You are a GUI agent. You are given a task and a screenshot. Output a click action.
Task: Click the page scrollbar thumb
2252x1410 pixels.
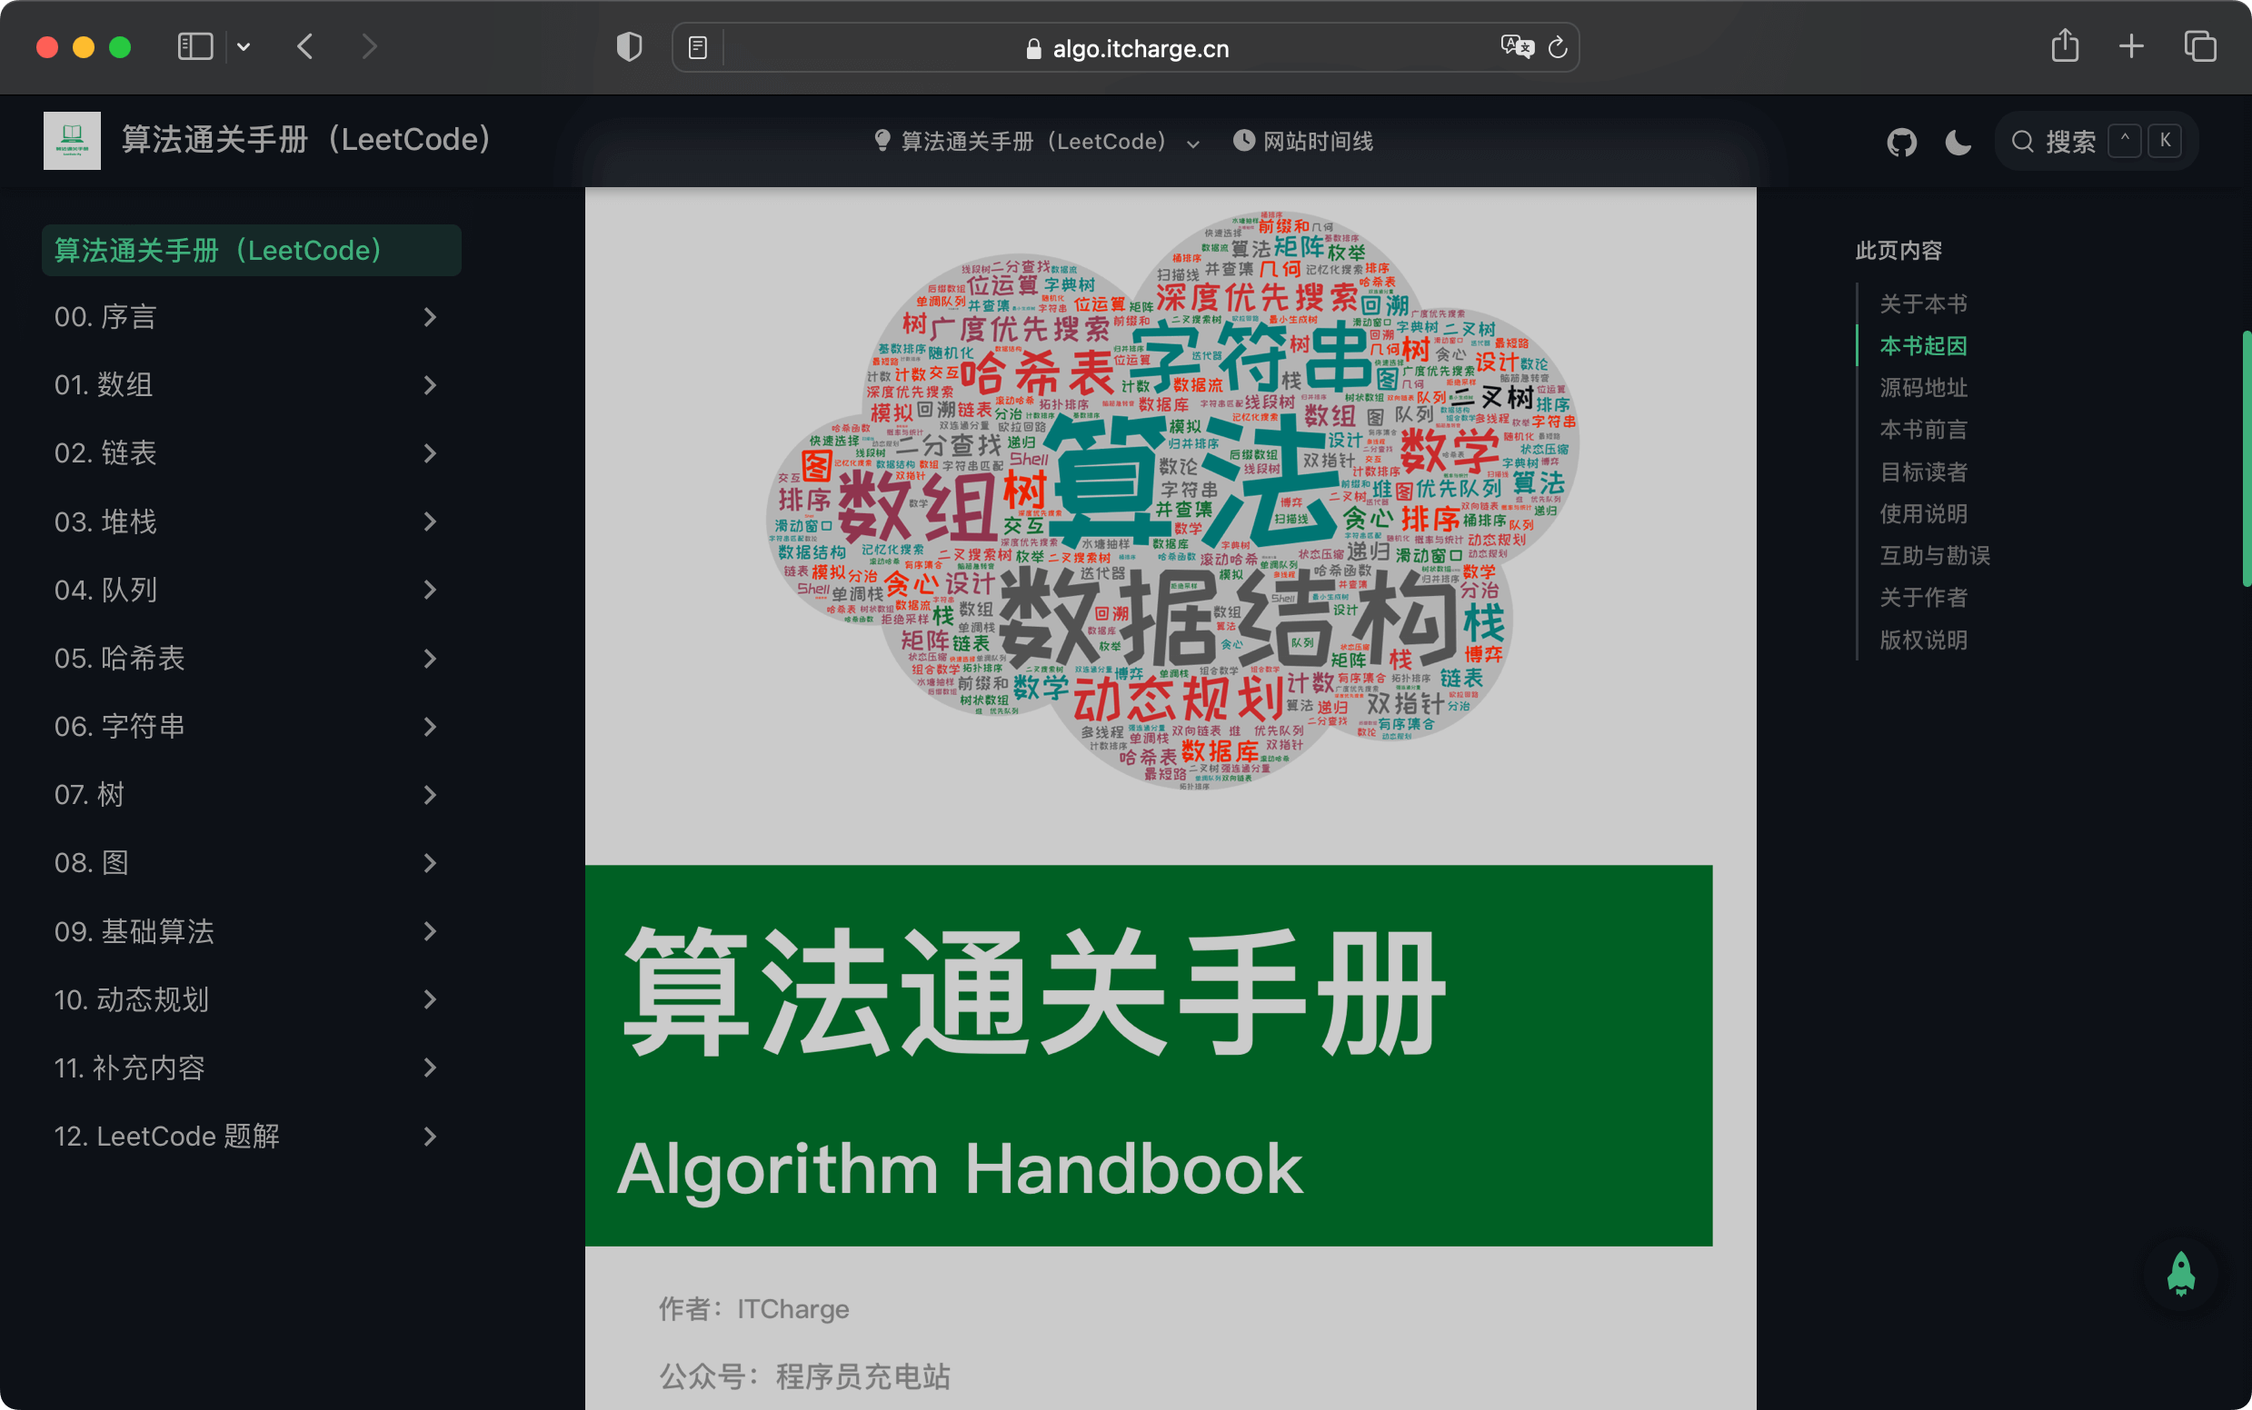tap(2247, 459)
